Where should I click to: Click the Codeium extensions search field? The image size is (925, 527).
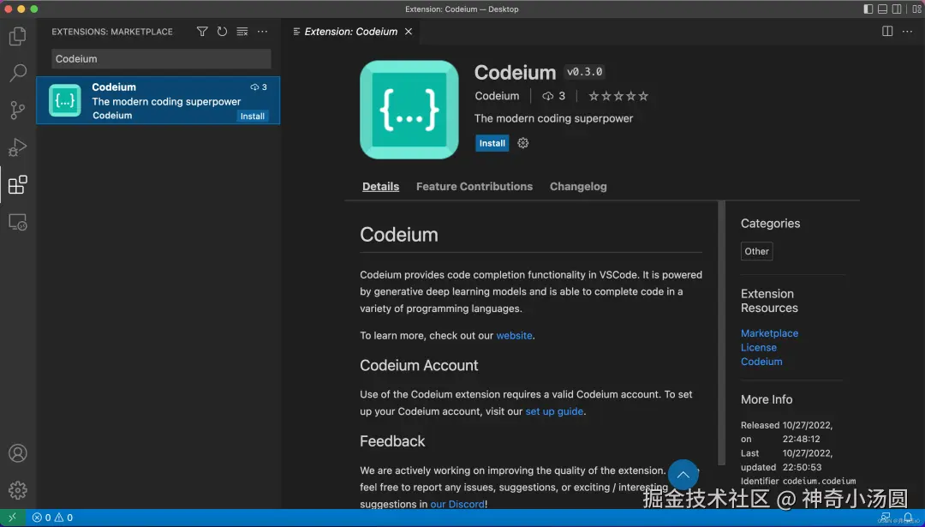(x=161, y=59)
